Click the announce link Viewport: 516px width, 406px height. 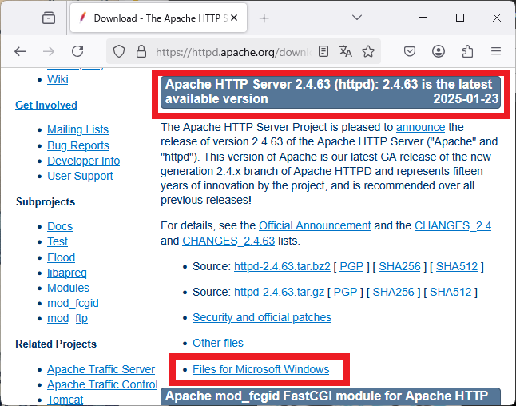click(x=421, y=127)
